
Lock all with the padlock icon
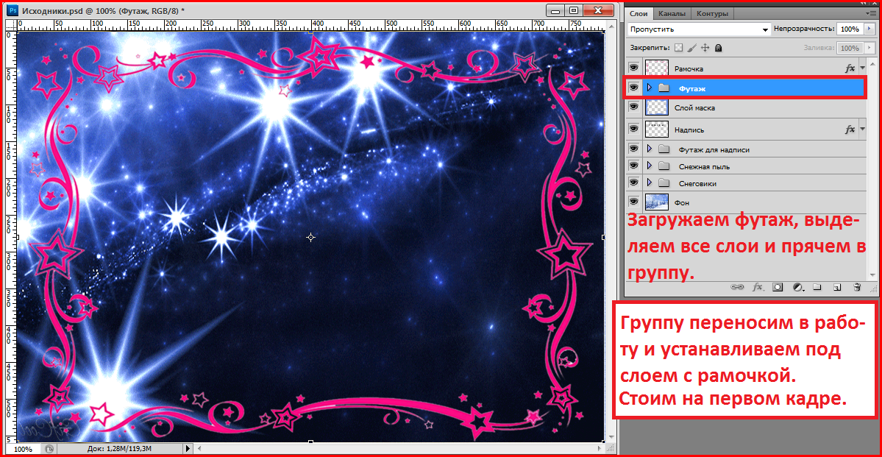(718, 48)
